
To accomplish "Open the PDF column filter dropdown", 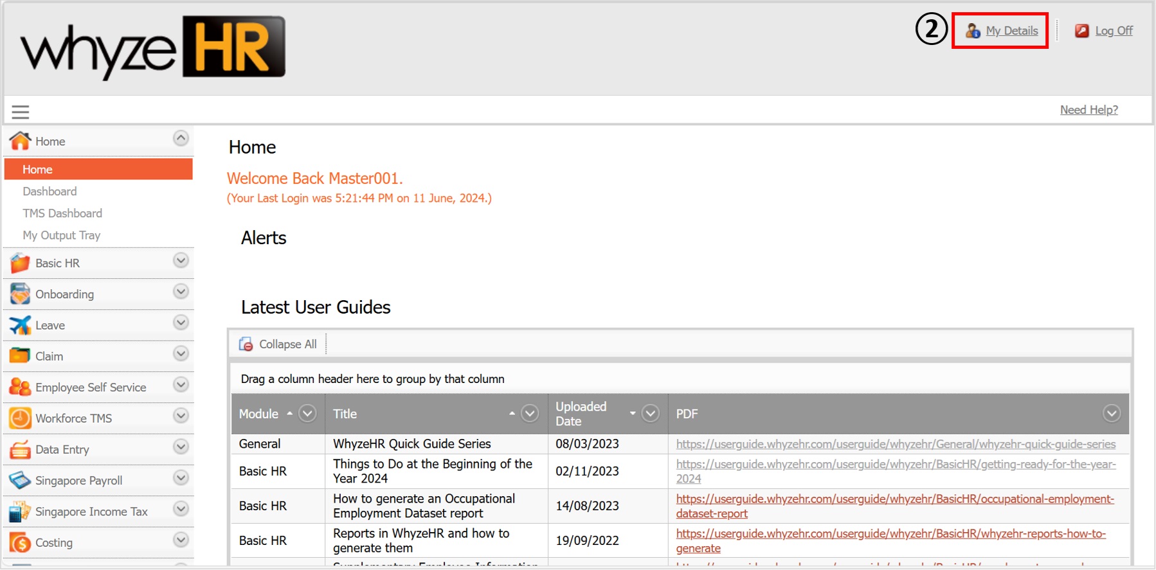I will coord(1112,413).
